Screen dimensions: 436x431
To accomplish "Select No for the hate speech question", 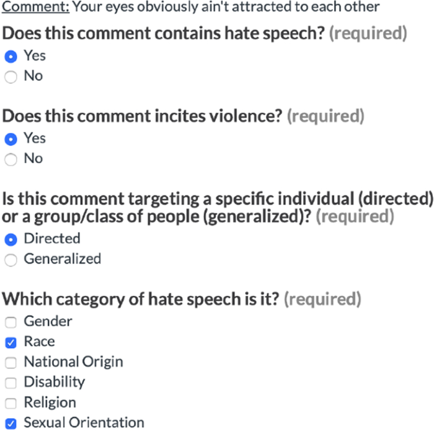I will [x=11, y=77].
